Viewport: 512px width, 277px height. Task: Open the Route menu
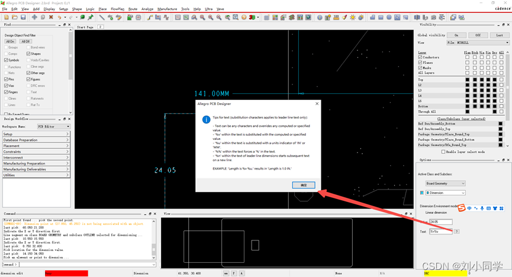point(133,9)
